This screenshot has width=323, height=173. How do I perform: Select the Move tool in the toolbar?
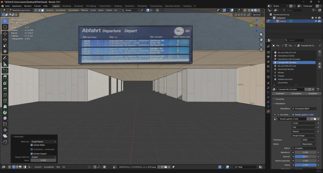(x=5, y=33)
